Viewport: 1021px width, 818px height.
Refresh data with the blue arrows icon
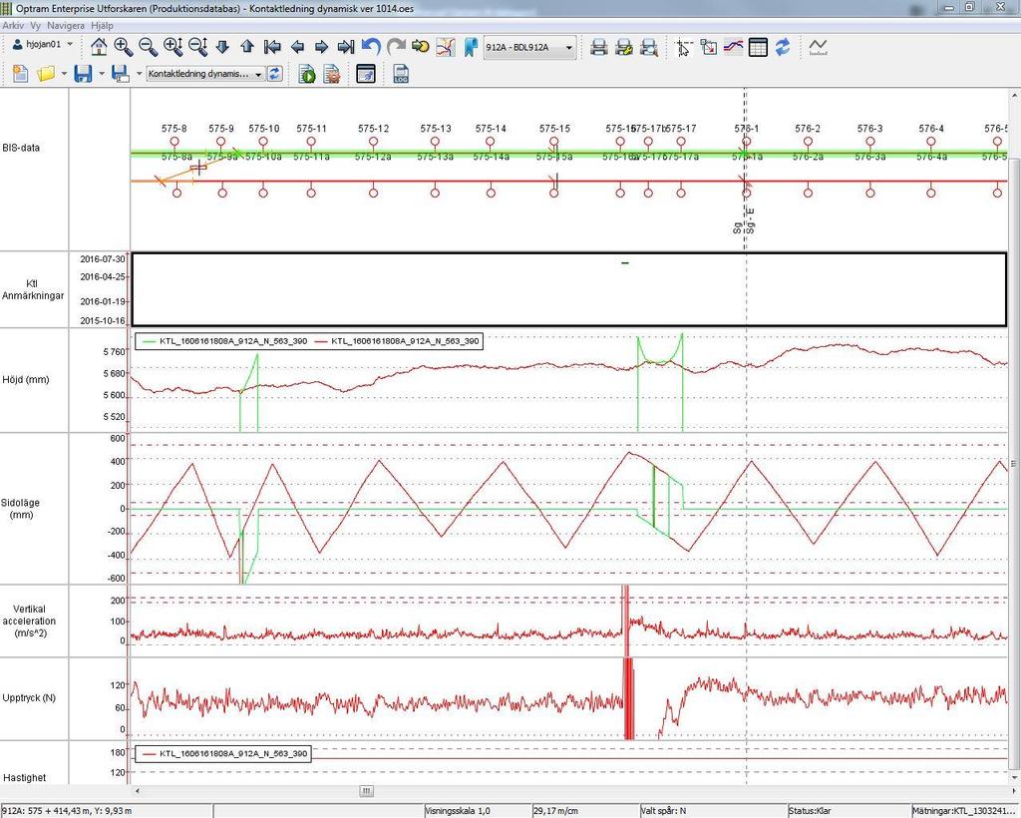click(783, 47)
